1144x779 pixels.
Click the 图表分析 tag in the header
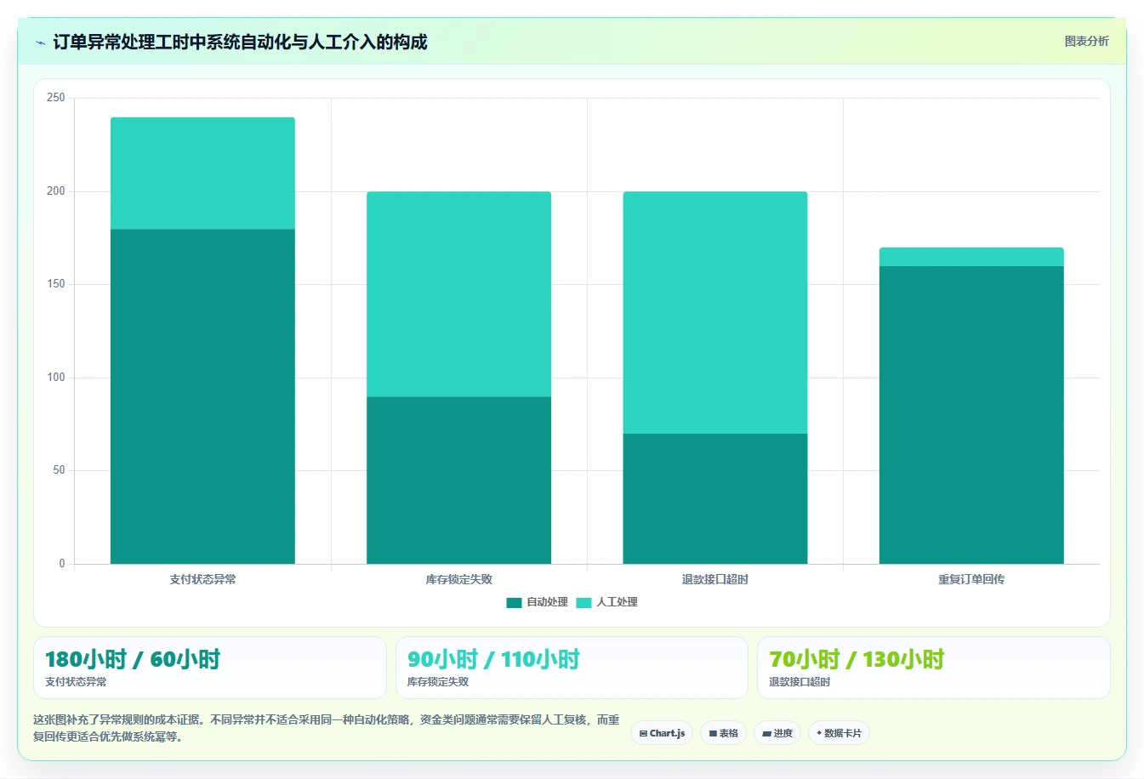point(1086,41)
